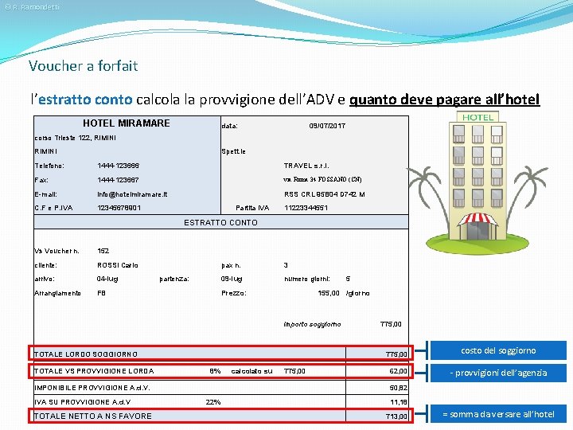Click the telephone number 1444-123666
The image size is (573, 430).
[118, 166]
